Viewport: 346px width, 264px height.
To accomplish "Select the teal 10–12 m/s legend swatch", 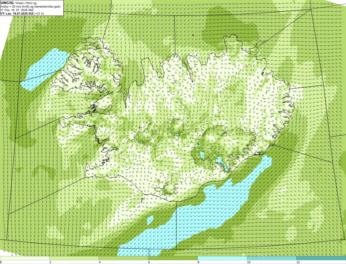I will pos(272,258).
